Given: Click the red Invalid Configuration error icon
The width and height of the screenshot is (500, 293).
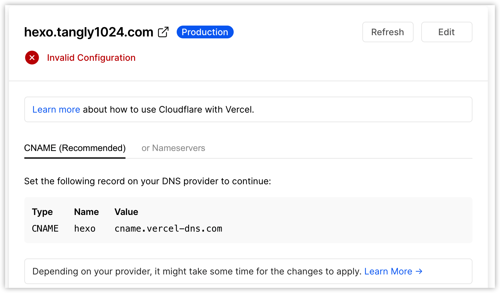Looking at the screenshot, I should [x=32, y=58].
